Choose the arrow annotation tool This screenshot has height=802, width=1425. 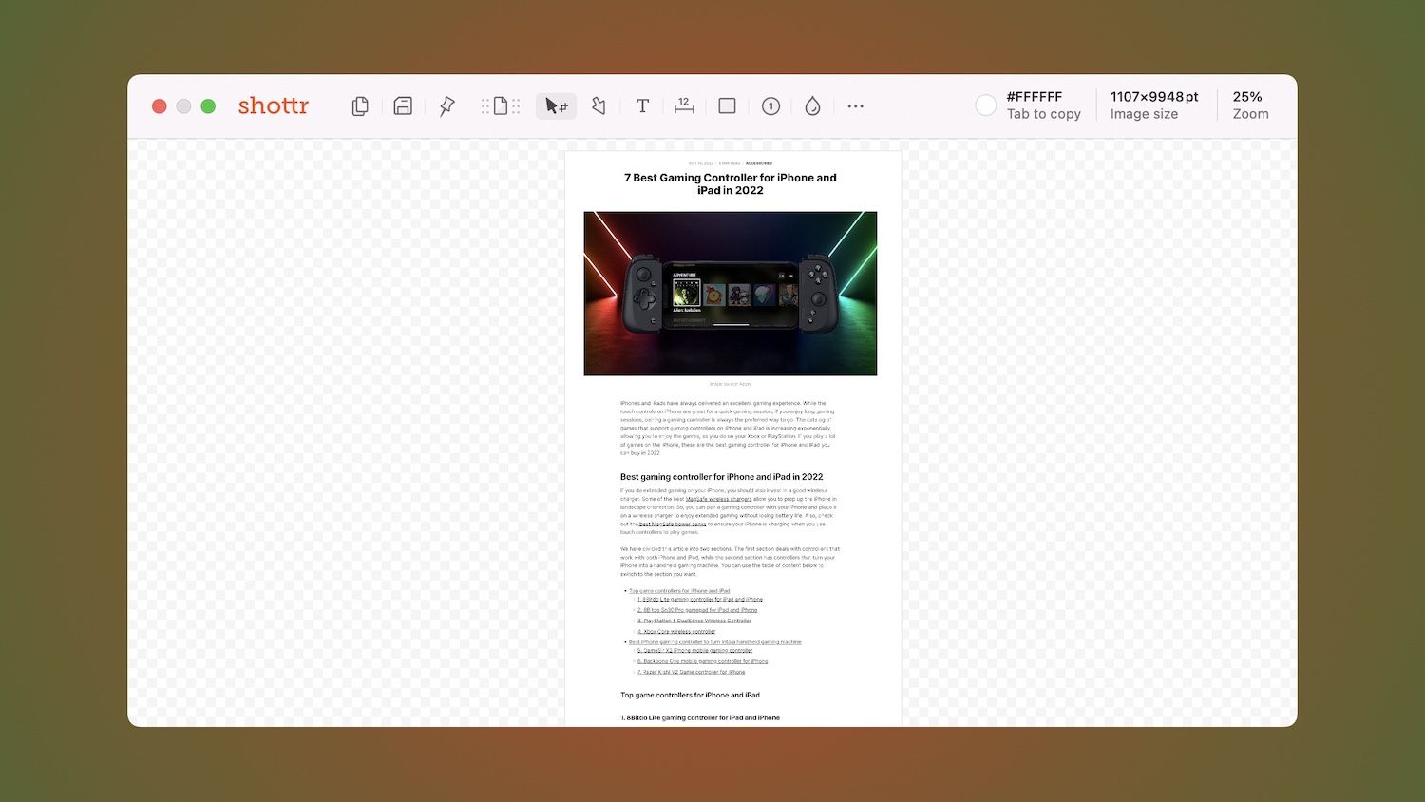598,105
